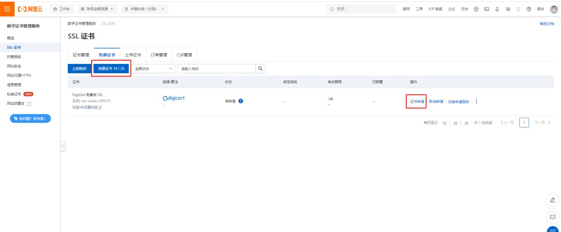The width and height of the screenshot is (561, 232).
Task: Open the 账号全部资源 resource dropdown
Action: point(97,9)
